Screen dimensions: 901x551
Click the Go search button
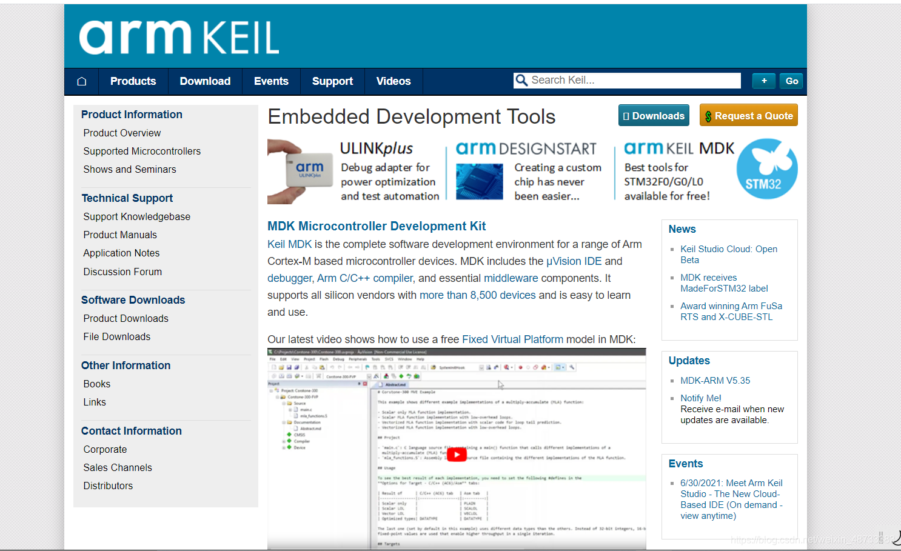792,81
